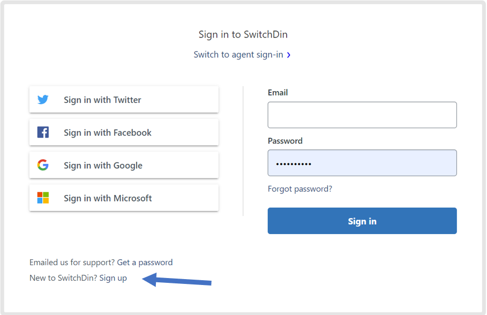Sign in with Facebook
This screenshot has height=315, width=487.
pyautogui.click(x=124, y=132)
